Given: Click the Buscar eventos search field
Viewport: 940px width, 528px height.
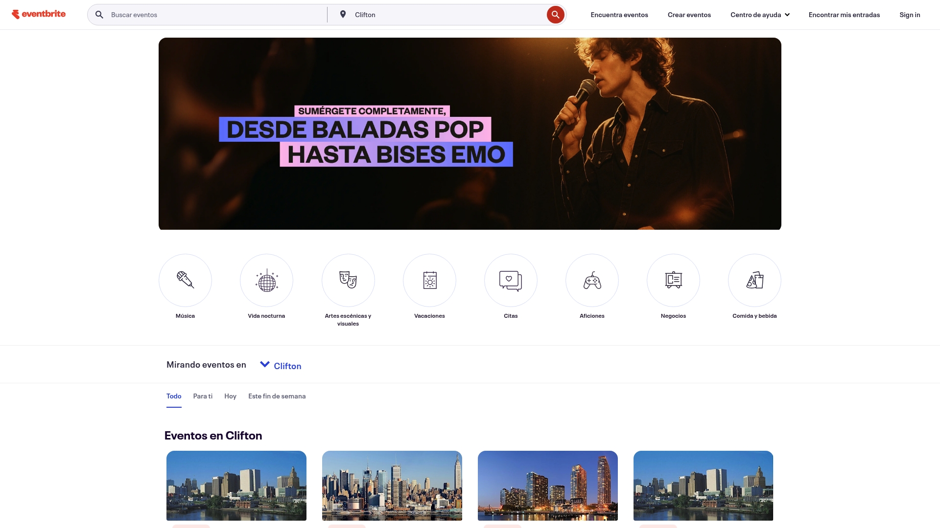Looking at the screenshot, I should [215, 15].
